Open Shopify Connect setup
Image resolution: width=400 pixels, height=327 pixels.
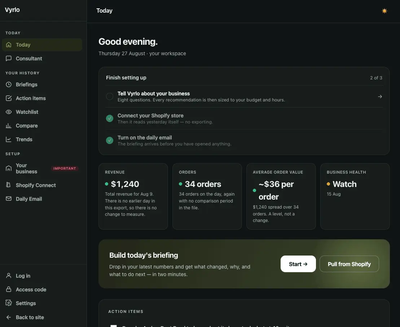pyautogui.click(x=42, y=185)
